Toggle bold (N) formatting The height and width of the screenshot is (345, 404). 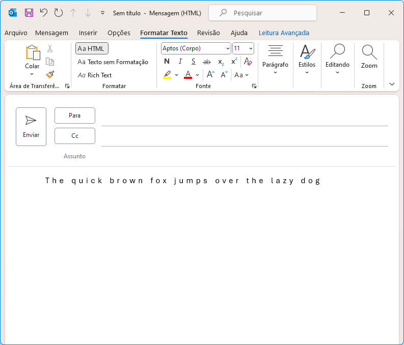tap(167, 62)
